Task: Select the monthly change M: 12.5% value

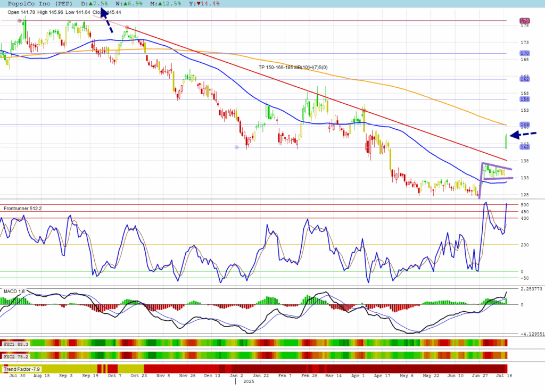Action: pyautogui.click(x=166, y=4)
